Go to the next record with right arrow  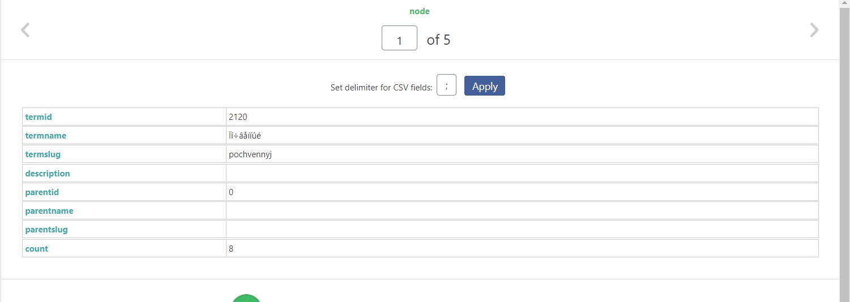point(814,30)
